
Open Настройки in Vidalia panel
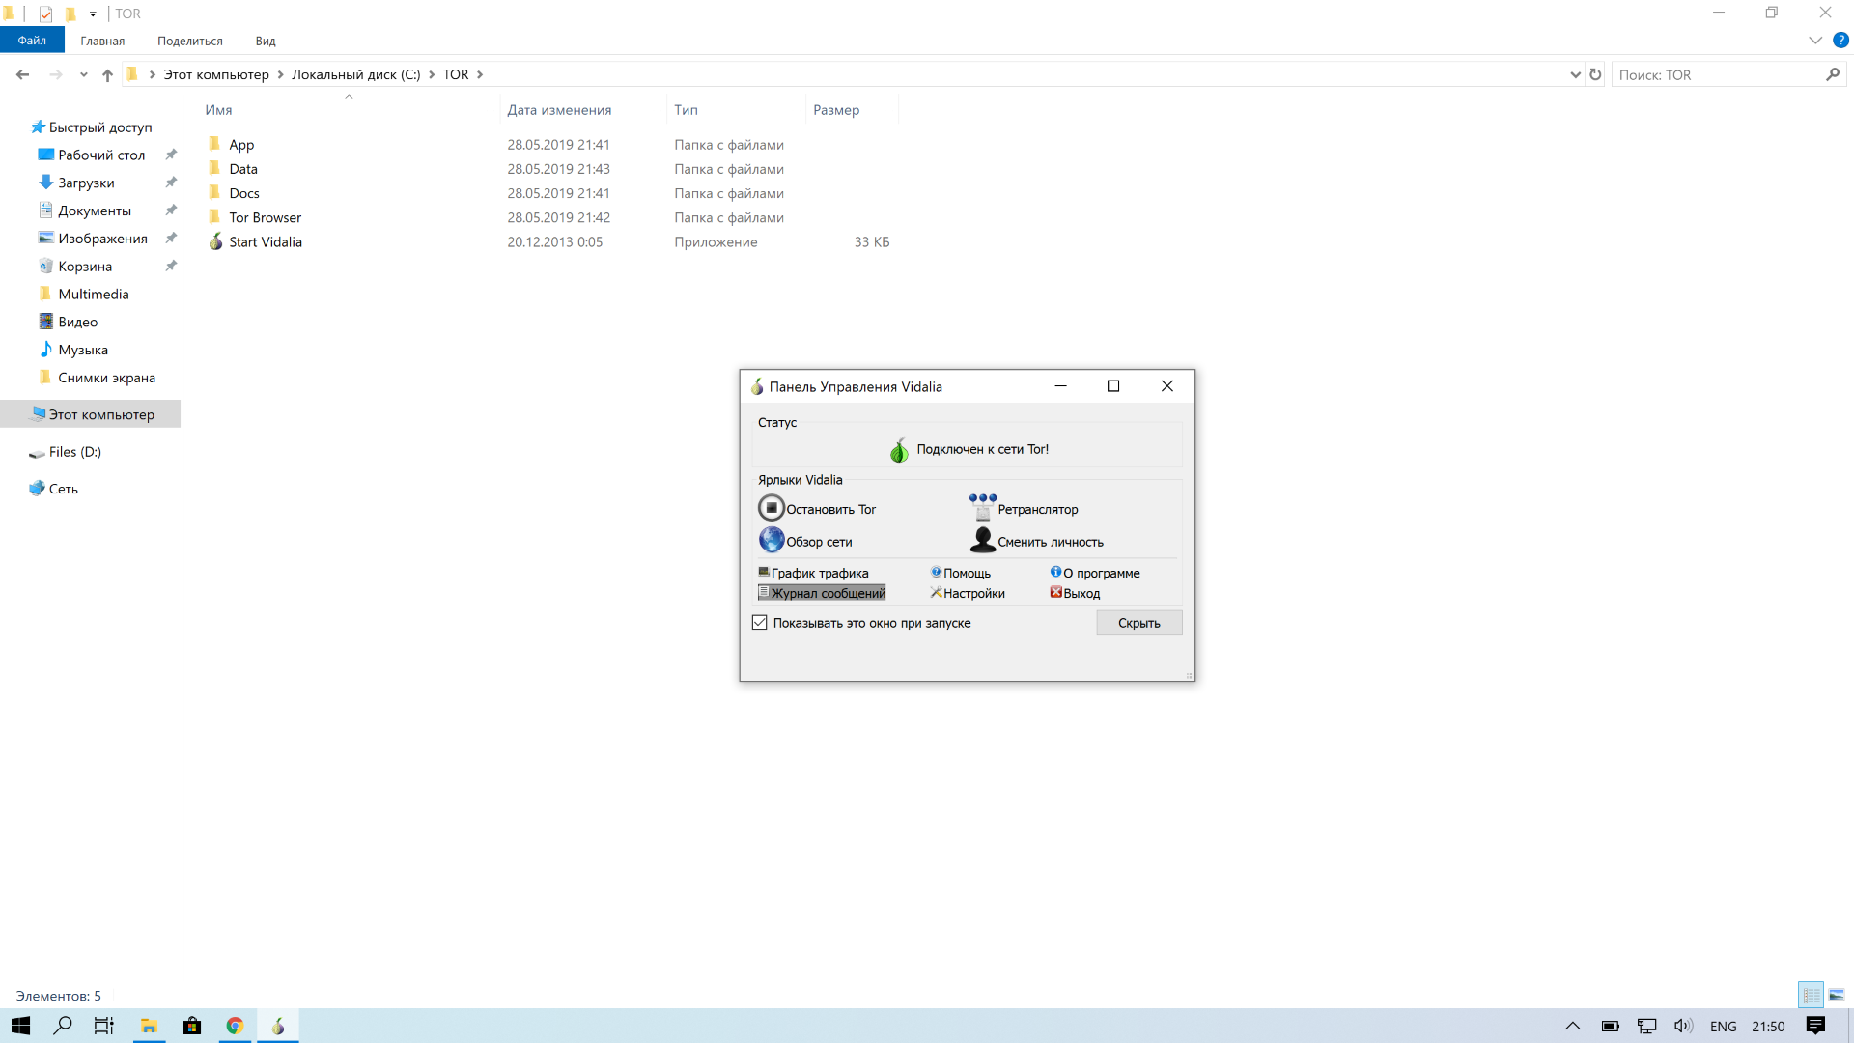coord(968,593)
